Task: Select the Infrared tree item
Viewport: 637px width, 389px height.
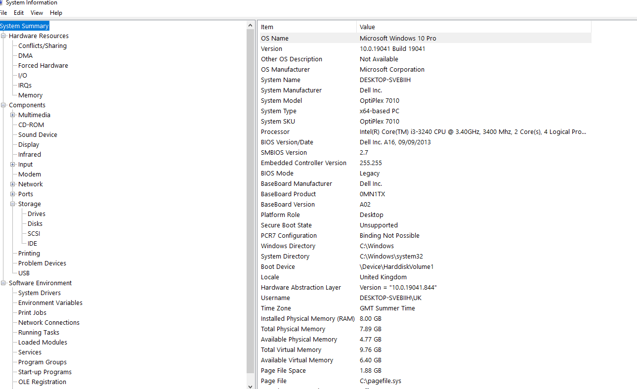Action: tap(30, 155)
